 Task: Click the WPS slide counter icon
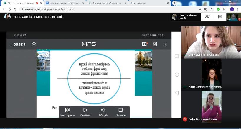tap(155, 44)
